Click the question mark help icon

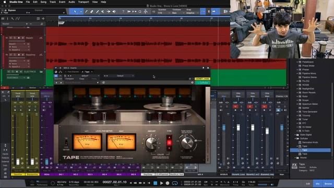coord(123,11)
